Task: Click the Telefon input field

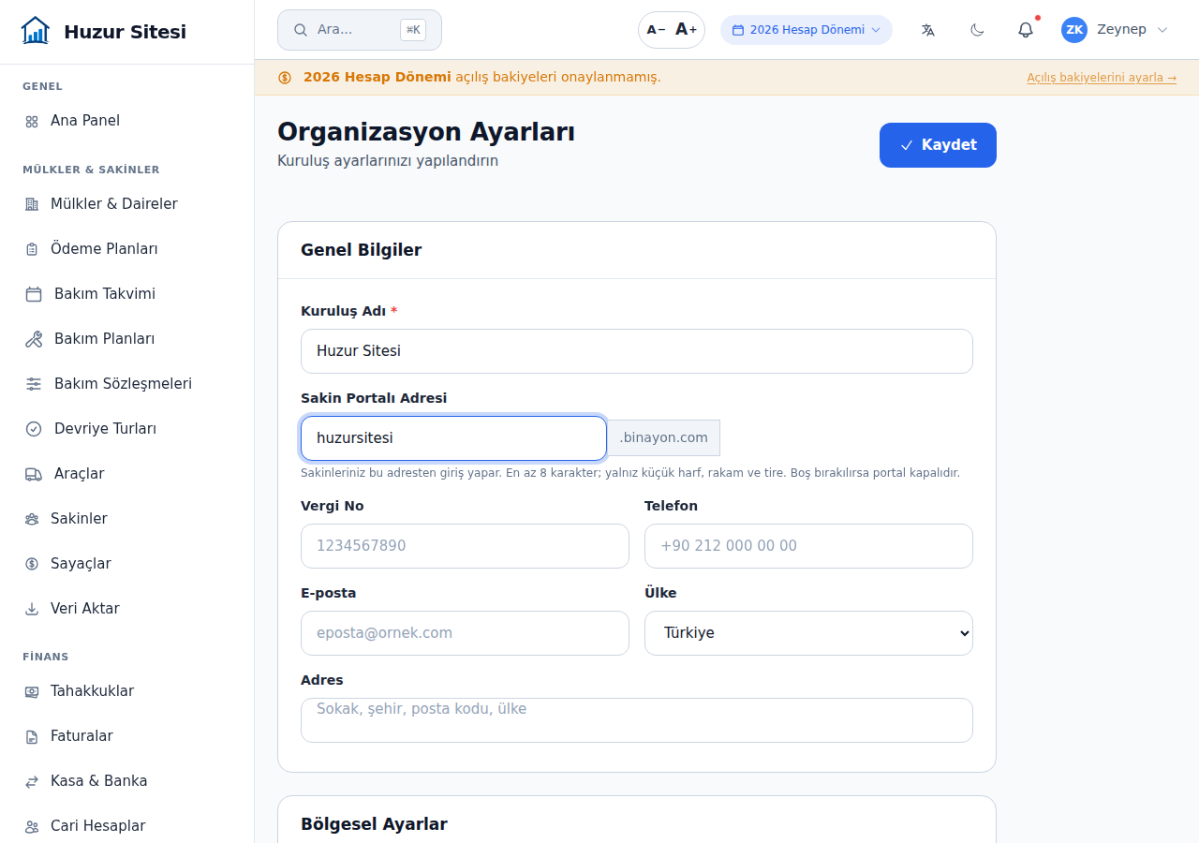Action: [x=808, y=546]
